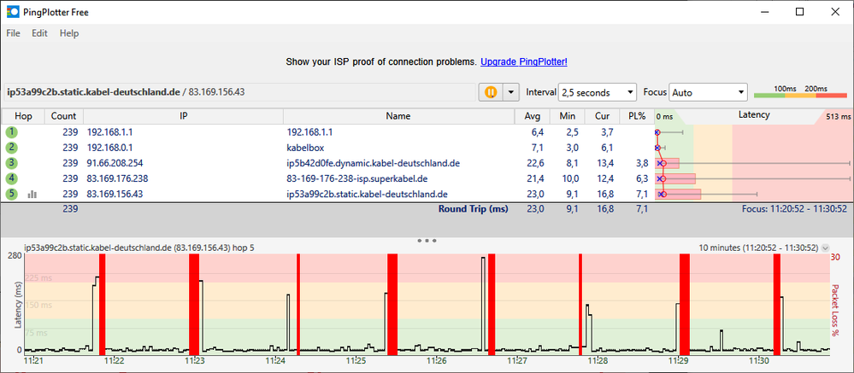This screenshot has height=373, width=854.
Task: Click the target address field kabel-deutschland.de
Action: click(239, 92)
